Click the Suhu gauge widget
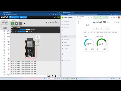Screen dimensions: 121x91 pyautogui.click(x=89, y=43)
